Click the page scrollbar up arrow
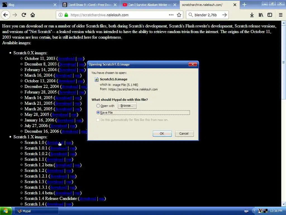The height and width of the screenshot is (215, 286). 283,23
